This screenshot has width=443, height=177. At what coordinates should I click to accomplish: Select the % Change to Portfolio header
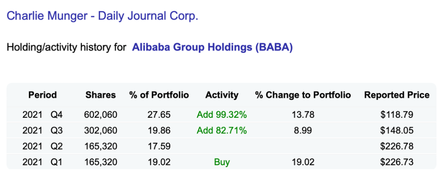(303, 95)
